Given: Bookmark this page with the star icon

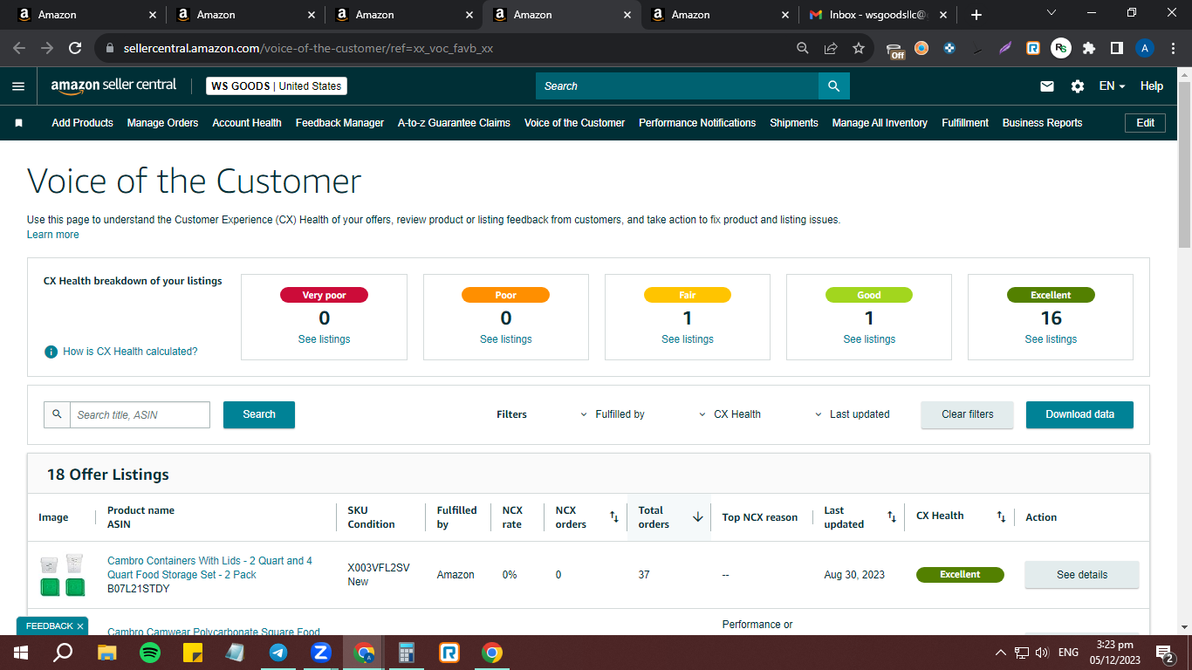Looking at the screenshot, I should [859, 48].
